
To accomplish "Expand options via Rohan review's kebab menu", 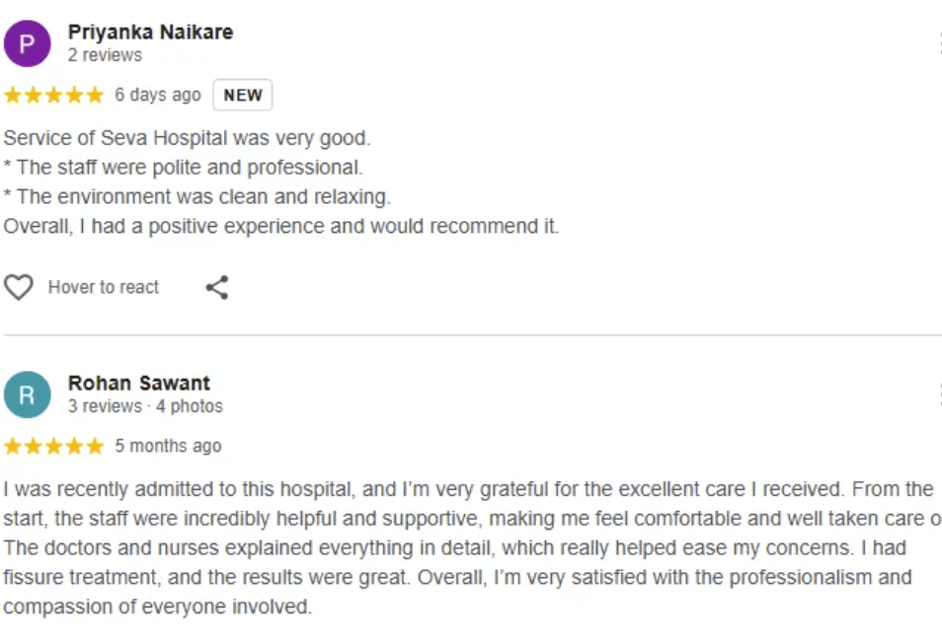I will pos(938,394).
